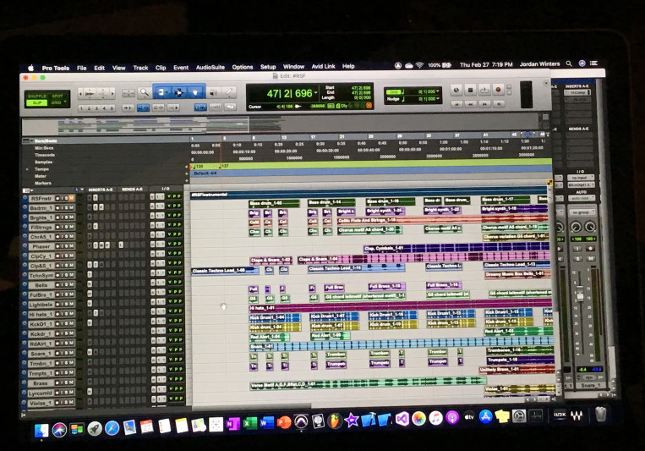Image resolution: width=645 pixels, height=451 pixels.
Task: Click the universe overview strip
Action: pyautogui.click(x=280, y=124)
